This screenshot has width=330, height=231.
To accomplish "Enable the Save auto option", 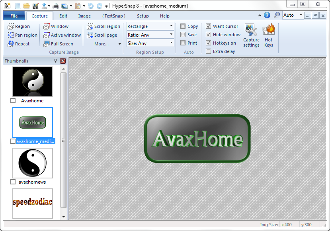I will 183,35.
